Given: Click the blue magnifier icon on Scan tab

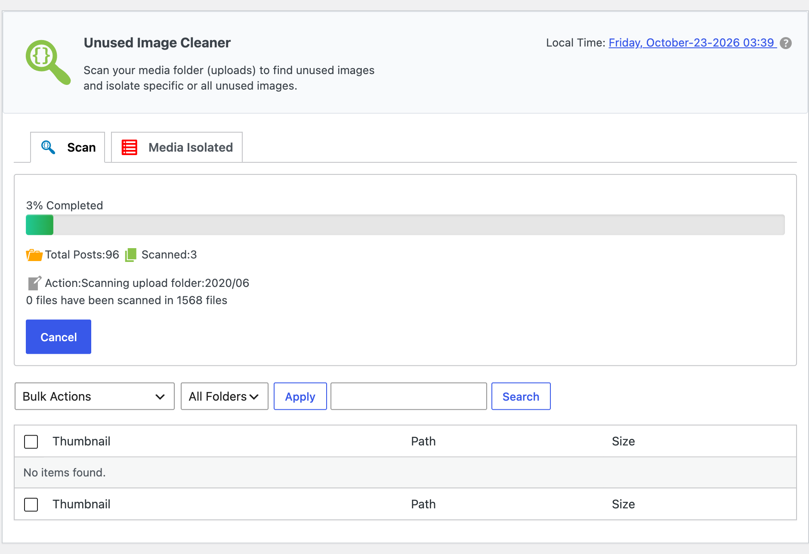Looking at the screenshot, I should 48,147.
